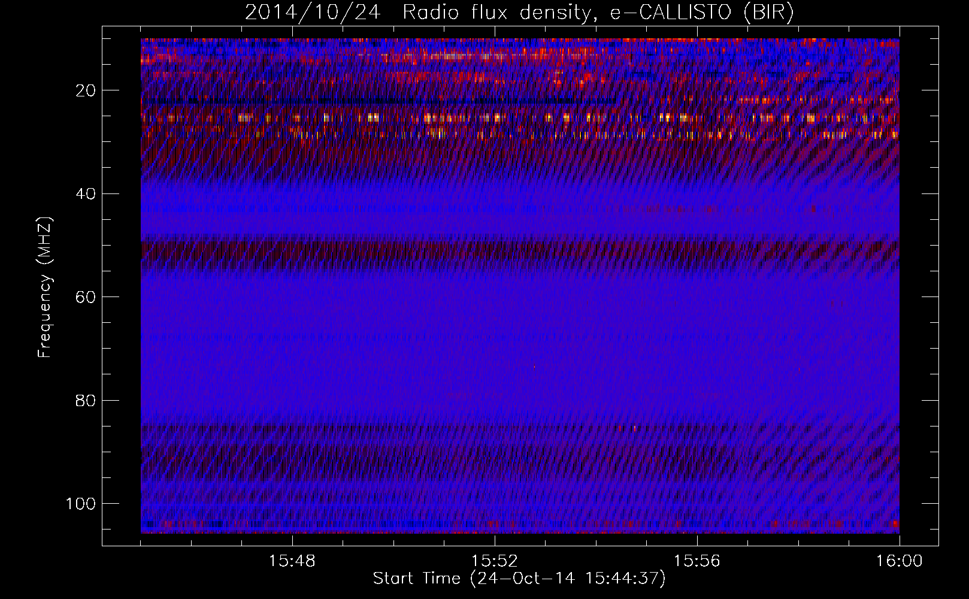The width and height of the screenshot is (969, 599).
Task: Click the '20' frequency tick label
Action: coord(86,90)
